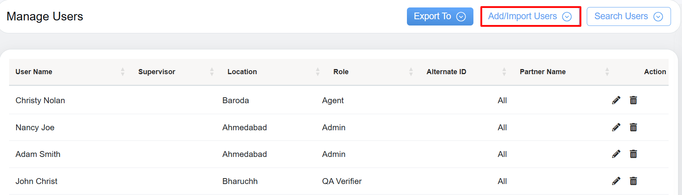This screenshot has height=195, width=682.
Task: Delete the Christy Nolan user
Action: (633, 100)
